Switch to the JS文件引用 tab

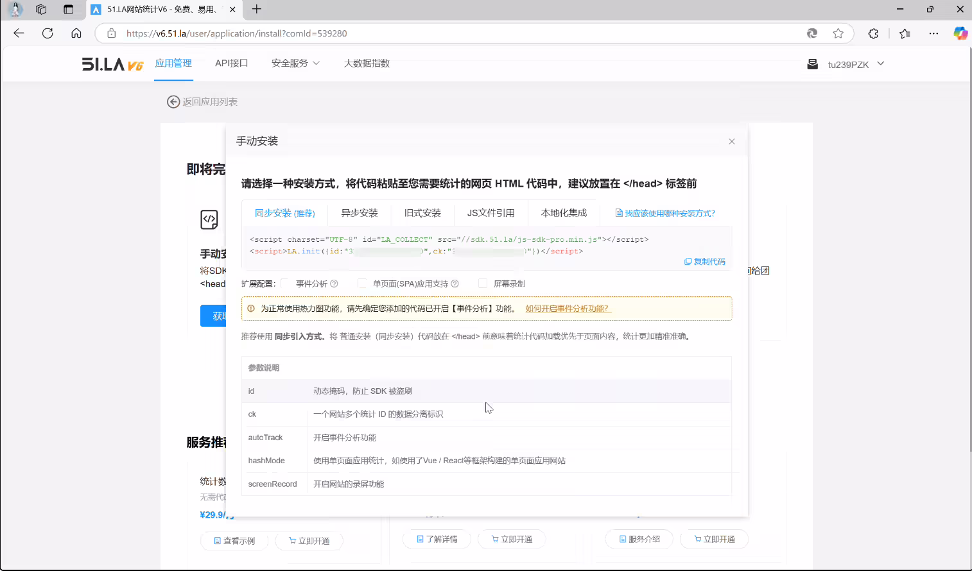[491, 213]
